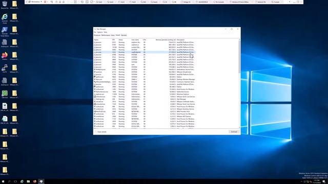This screenshot has width=328, height=184.
Task: Switch to the Performance tab
Action: point(106,35)
